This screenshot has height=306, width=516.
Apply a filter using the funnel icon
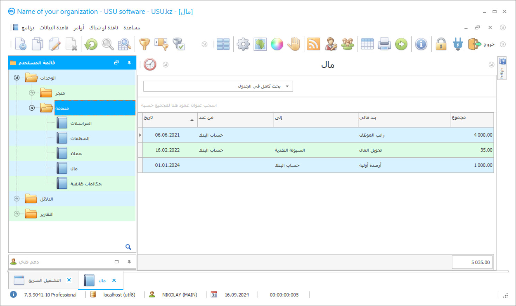click(x=144, y=44)
